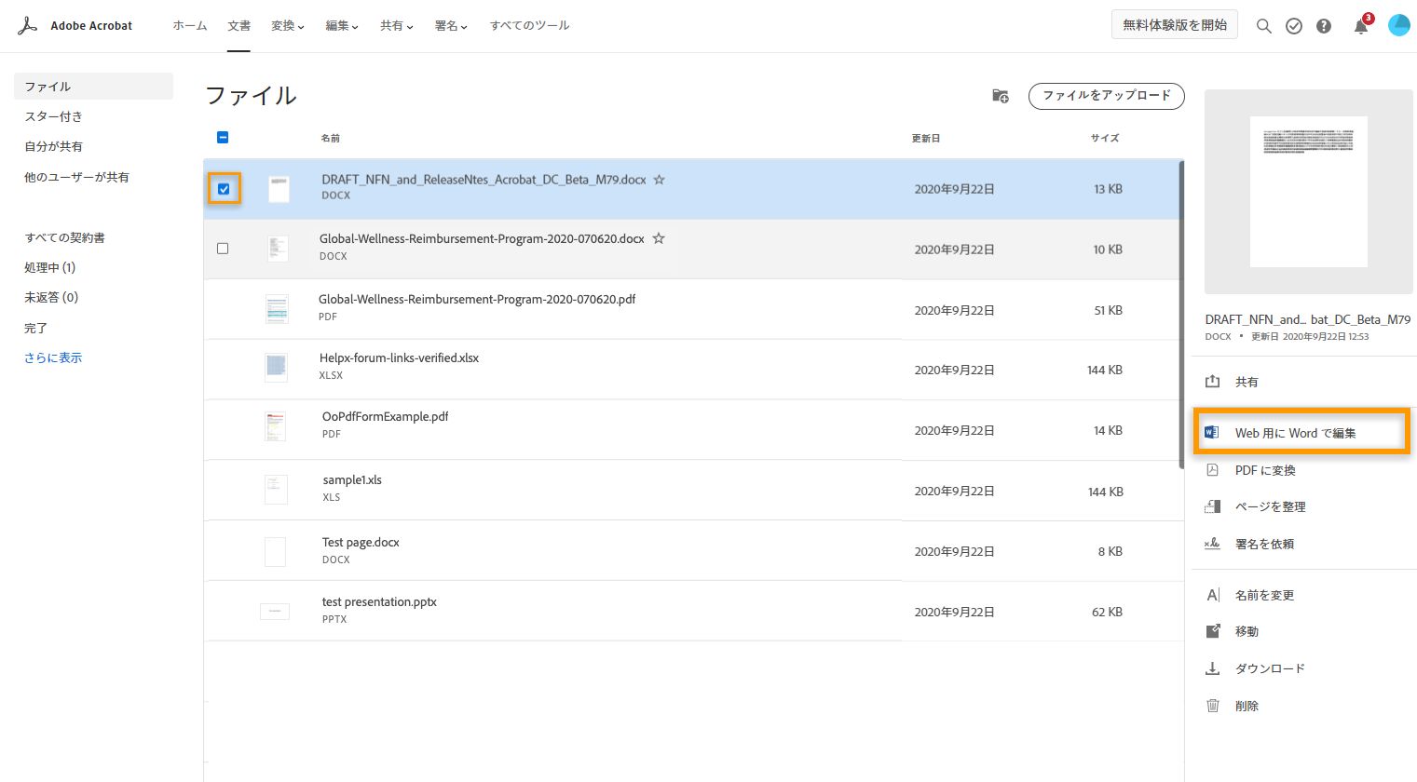Click the 移動 move icon
This screenshot has width=1417, height=782.
point(1213,631)
